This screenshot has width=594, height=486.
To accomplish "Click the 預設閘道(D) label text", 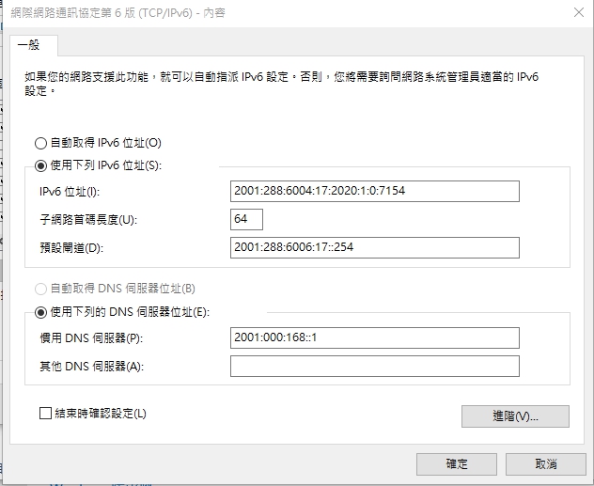I will click(x=71, y=247).
